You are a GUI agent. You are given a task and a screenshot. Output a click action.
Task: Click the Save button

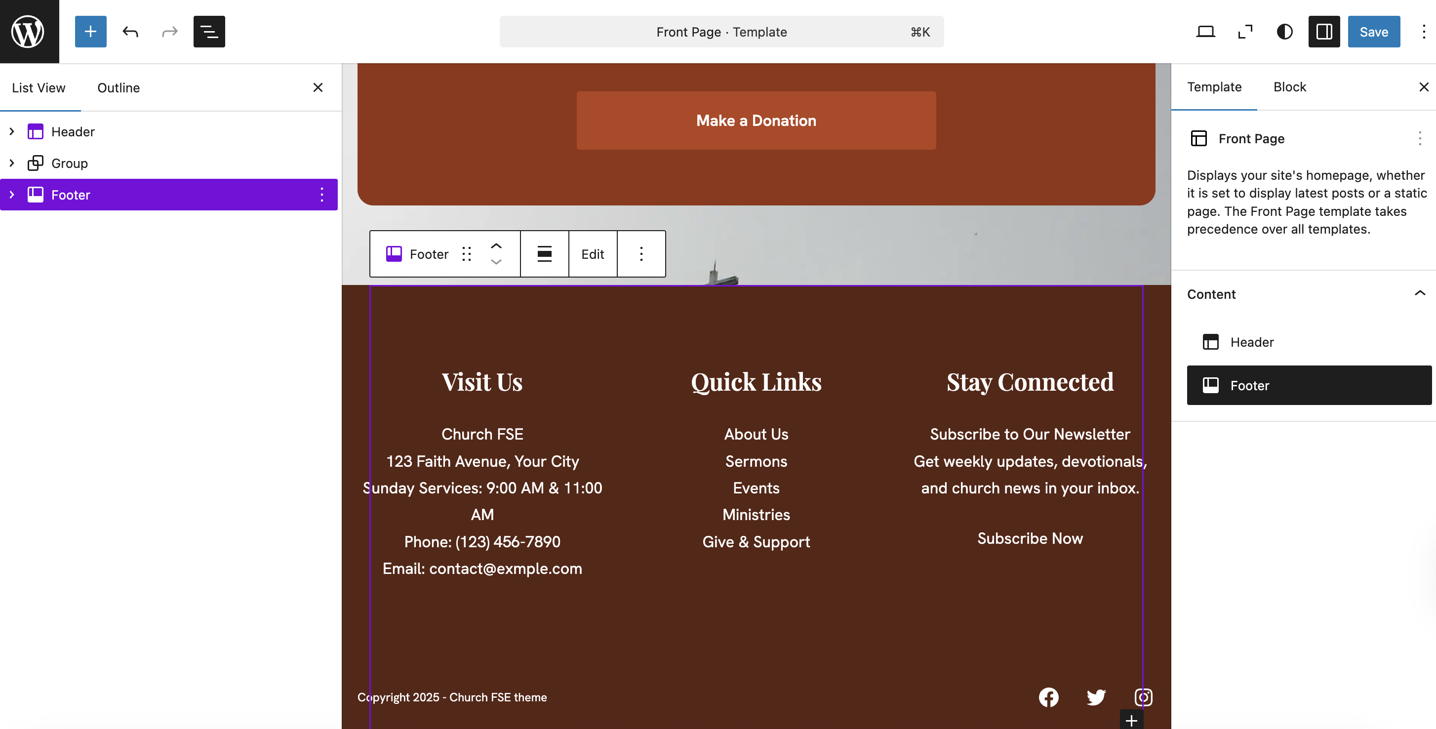[x=1374, y=32]
